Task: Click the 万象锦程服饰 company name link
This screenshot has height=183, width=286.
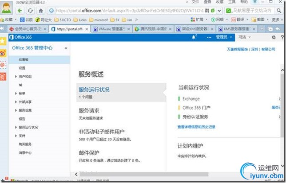Action: pos(251,49)
